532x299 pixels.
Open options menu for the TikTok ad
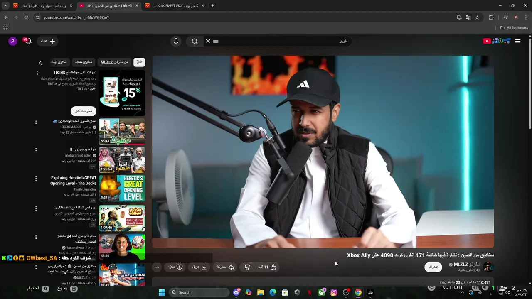click(37, 73)
